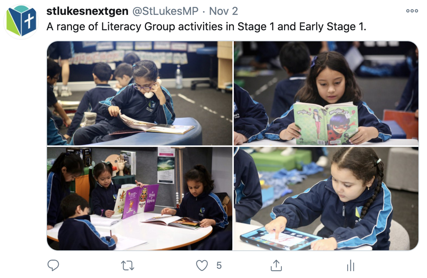Open photo of children at round table
Screen dimensions: 427x278
point(139,199)
